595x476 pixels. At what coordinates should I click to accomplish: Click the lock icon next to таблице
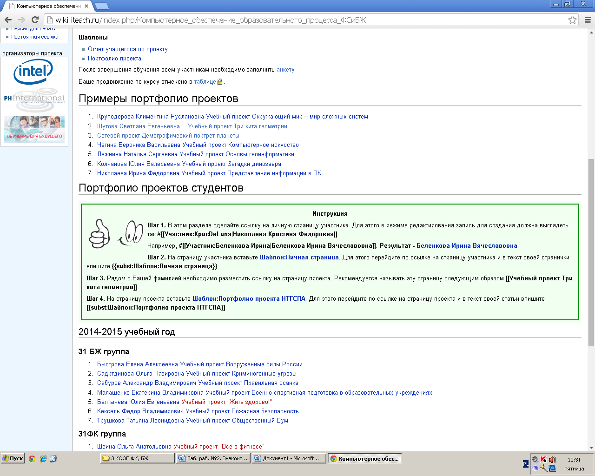pyautogui.click(x=220, y=82)
